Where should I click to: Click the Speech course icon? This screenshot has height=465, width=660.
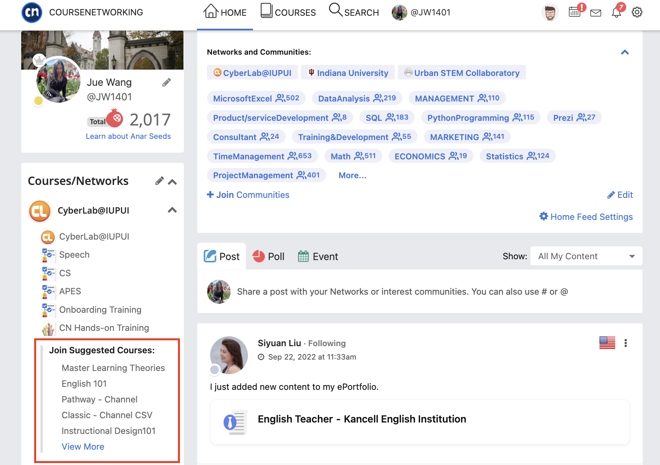click(48, 255)
